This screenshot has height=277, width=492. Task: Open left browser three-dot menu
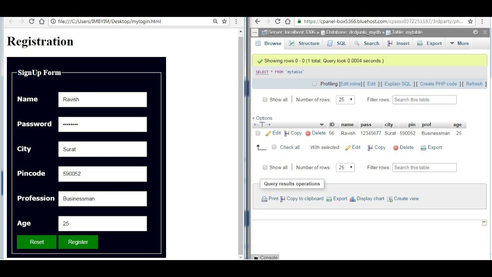(x=236, y=22)
